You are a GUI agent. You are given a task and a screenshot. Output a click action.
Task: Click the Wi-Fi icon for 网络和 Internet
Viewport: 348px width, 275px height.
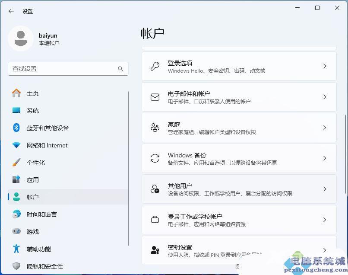(16, 145)
